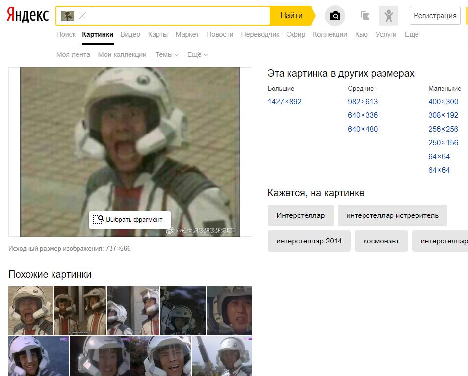Screen dimensions: 468x376
Task: Open Мои коллекции link
Action: (x=122, y=54)
